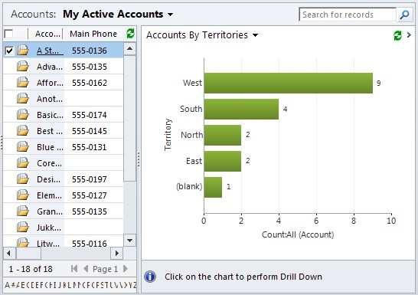The height and width of the screenshot is (295, 418).
Task: Sort by Main Phone column header
Action: (x=93, y=34)
